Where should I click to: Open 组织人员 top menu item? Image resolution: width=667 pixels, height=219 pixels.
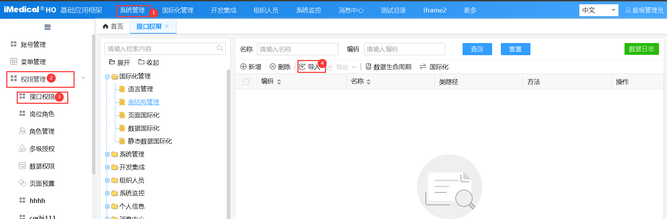coord(266,10)
